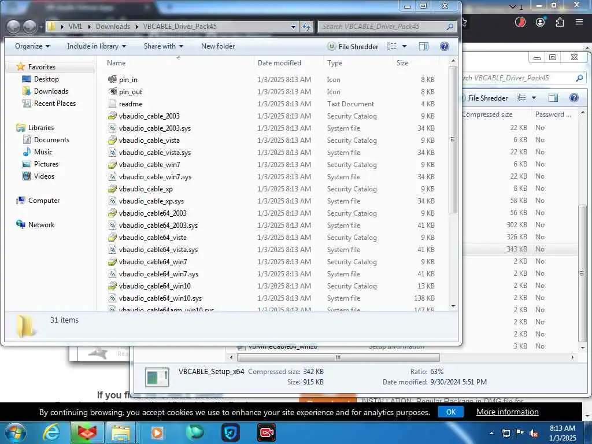Click the front window file list vertical scrollbar
Screen dimensions: 592x444
pyautogui.click(x=453, y=140)
